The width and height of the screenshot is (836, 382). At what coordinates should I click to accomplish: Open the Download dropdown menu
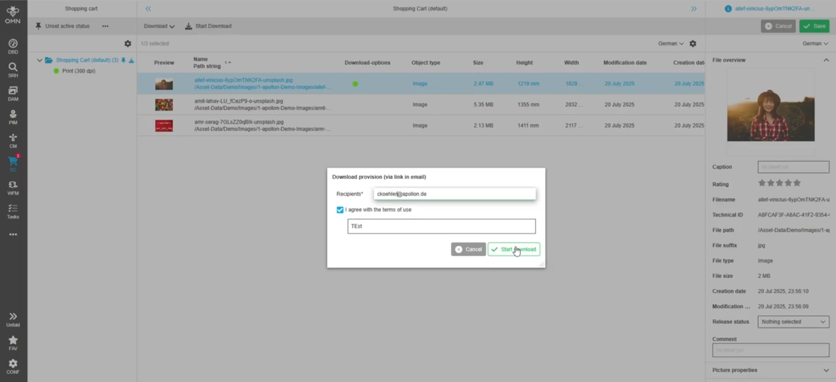(159, 26)
